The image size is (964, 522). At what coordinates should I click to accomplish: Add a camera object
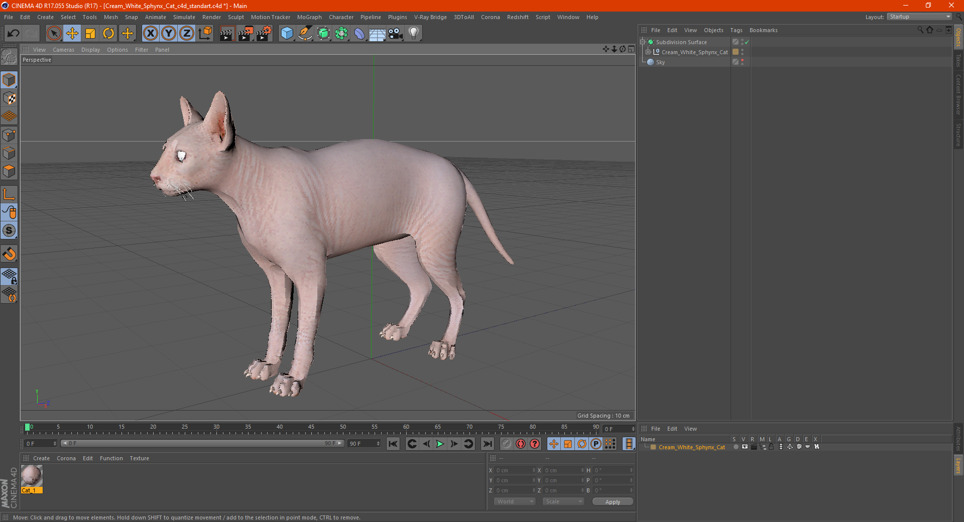(396, 34)
